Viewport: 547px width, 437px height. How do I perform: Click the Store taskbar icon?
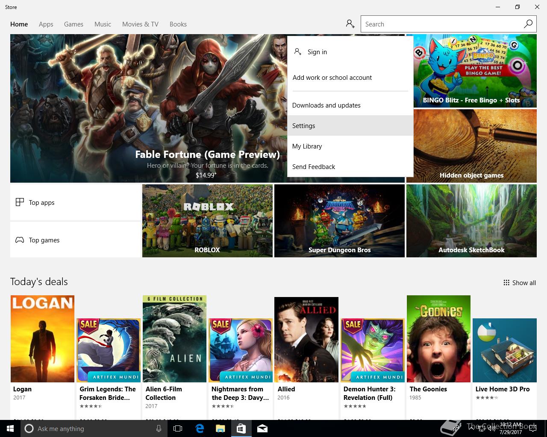(241, 428)
